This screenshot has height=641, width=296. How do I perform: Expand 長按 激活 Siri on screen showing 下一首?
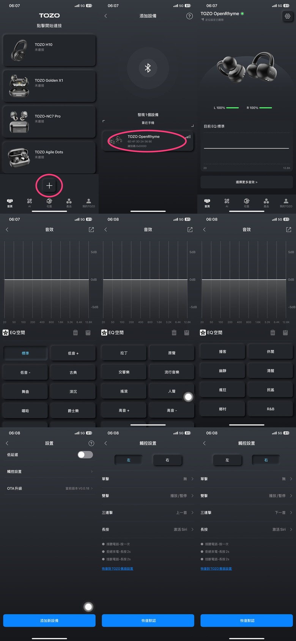click(247, 529)
